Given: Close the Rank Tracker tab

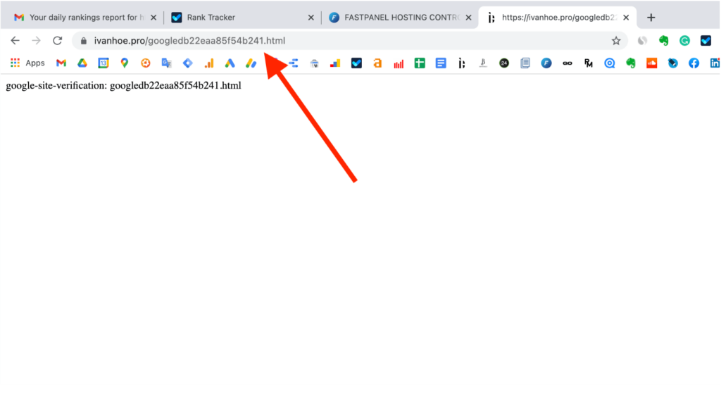Looking at the screenshot, I should click(x=311, y=18).
